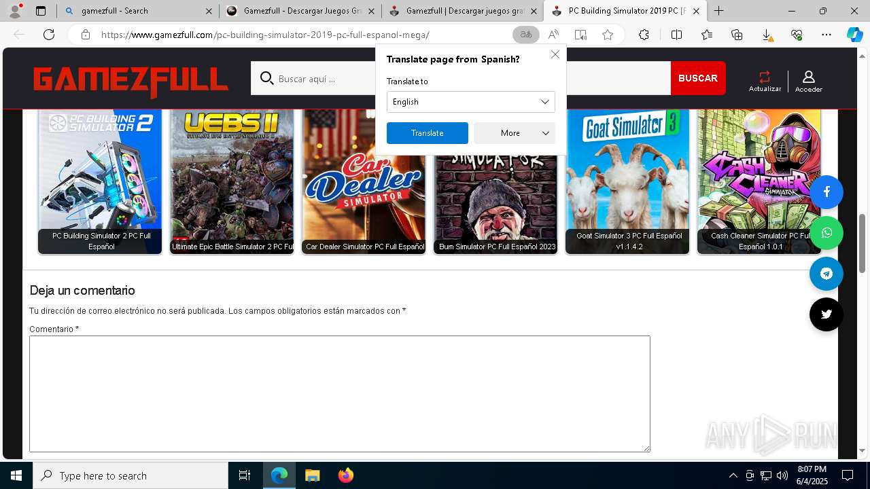Open Collections icon
The image size is (870, 489).
tap(737, 35)
